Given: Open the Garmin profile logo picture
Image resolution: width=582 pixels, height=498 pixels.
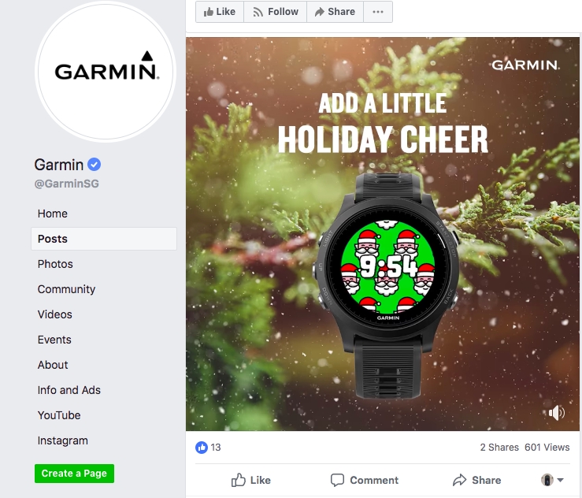Looking at the screenshot, I should pos(106,71).
